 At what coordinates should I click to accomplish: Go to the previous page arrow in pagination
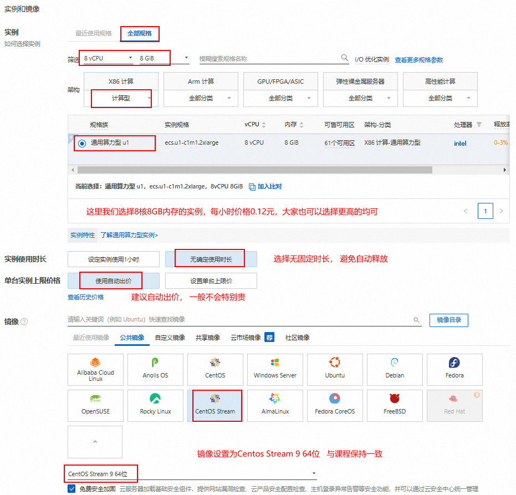pos(466,211)
